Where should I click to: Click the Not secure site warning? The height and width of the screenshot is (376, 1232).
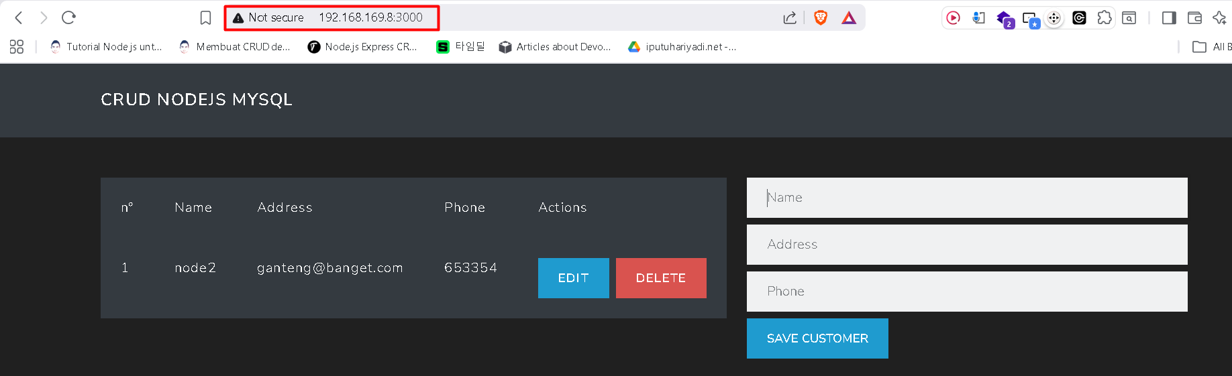tap(268, 18)
